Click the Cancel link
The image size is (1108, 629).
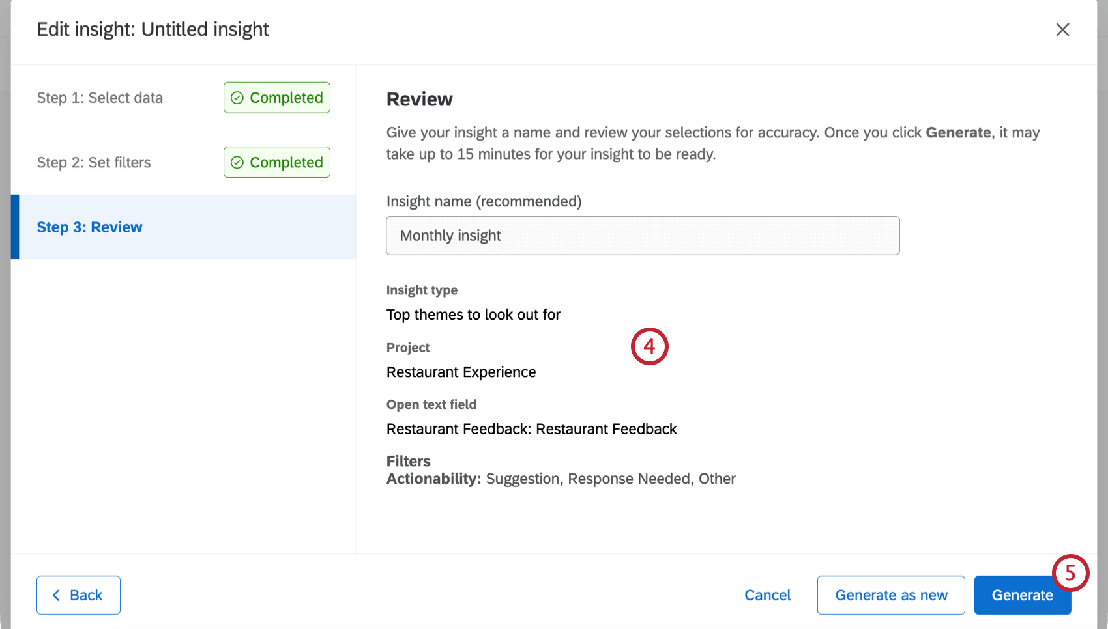768,594
